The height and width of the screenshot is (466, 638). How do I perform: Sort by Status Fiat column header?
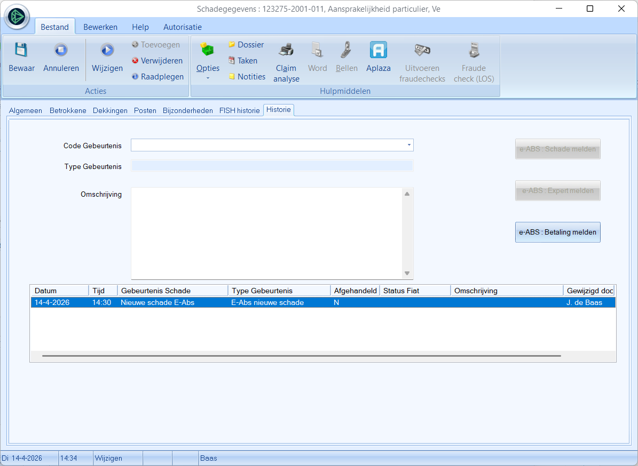[415, 291]
